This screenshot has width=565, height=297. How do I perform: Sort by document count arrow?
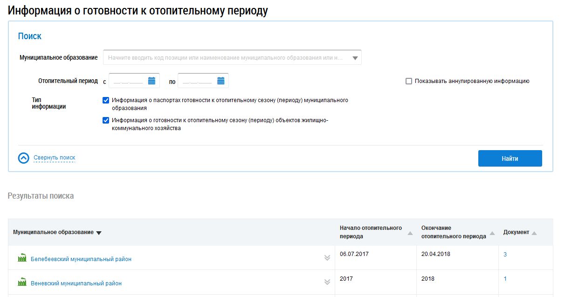(534, 233)
